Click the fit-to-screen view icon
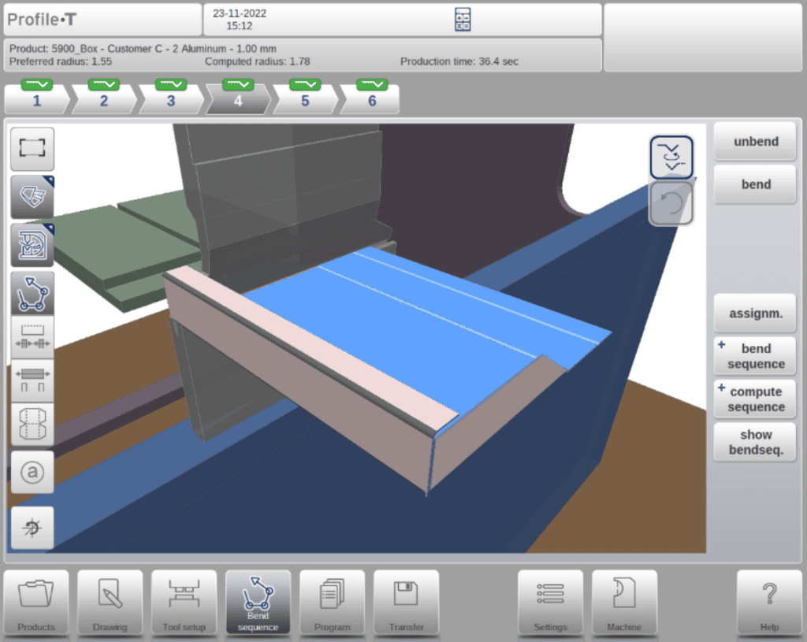Image resolution: width=807 pixels, height=642 pixels. click(x=32, y=148)
